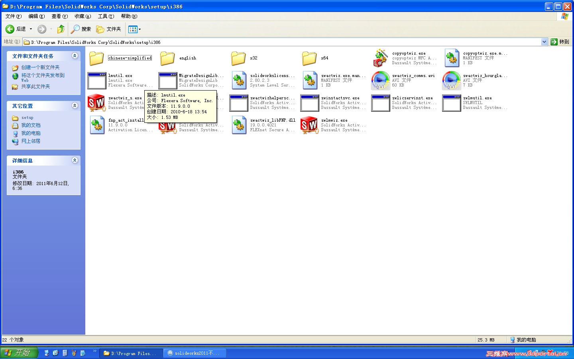The image size is (574, 359).
Task: Go back with the 后退 button
Action: [16, 29]
